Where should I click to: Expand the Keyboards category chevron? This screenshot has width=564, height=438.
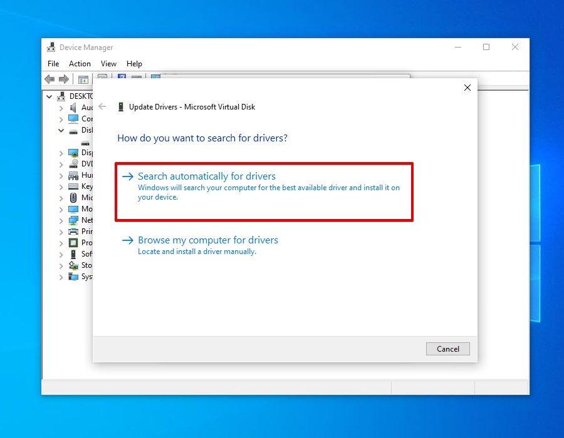pyautogui.click(x=61, y=187)
